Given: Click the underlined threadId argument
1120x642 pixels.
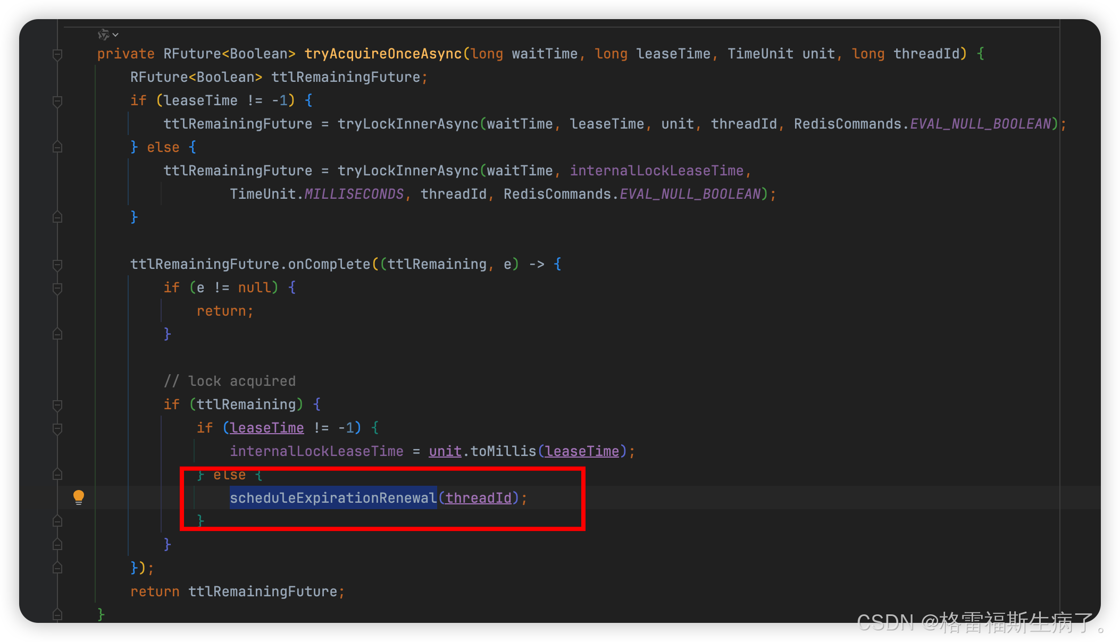Looking at the screenshot, I should (x=478, y=498).
